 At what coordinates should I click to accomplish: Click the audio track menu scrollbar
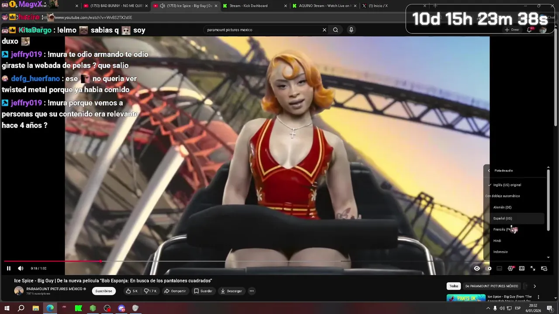(x=548, y=200)
